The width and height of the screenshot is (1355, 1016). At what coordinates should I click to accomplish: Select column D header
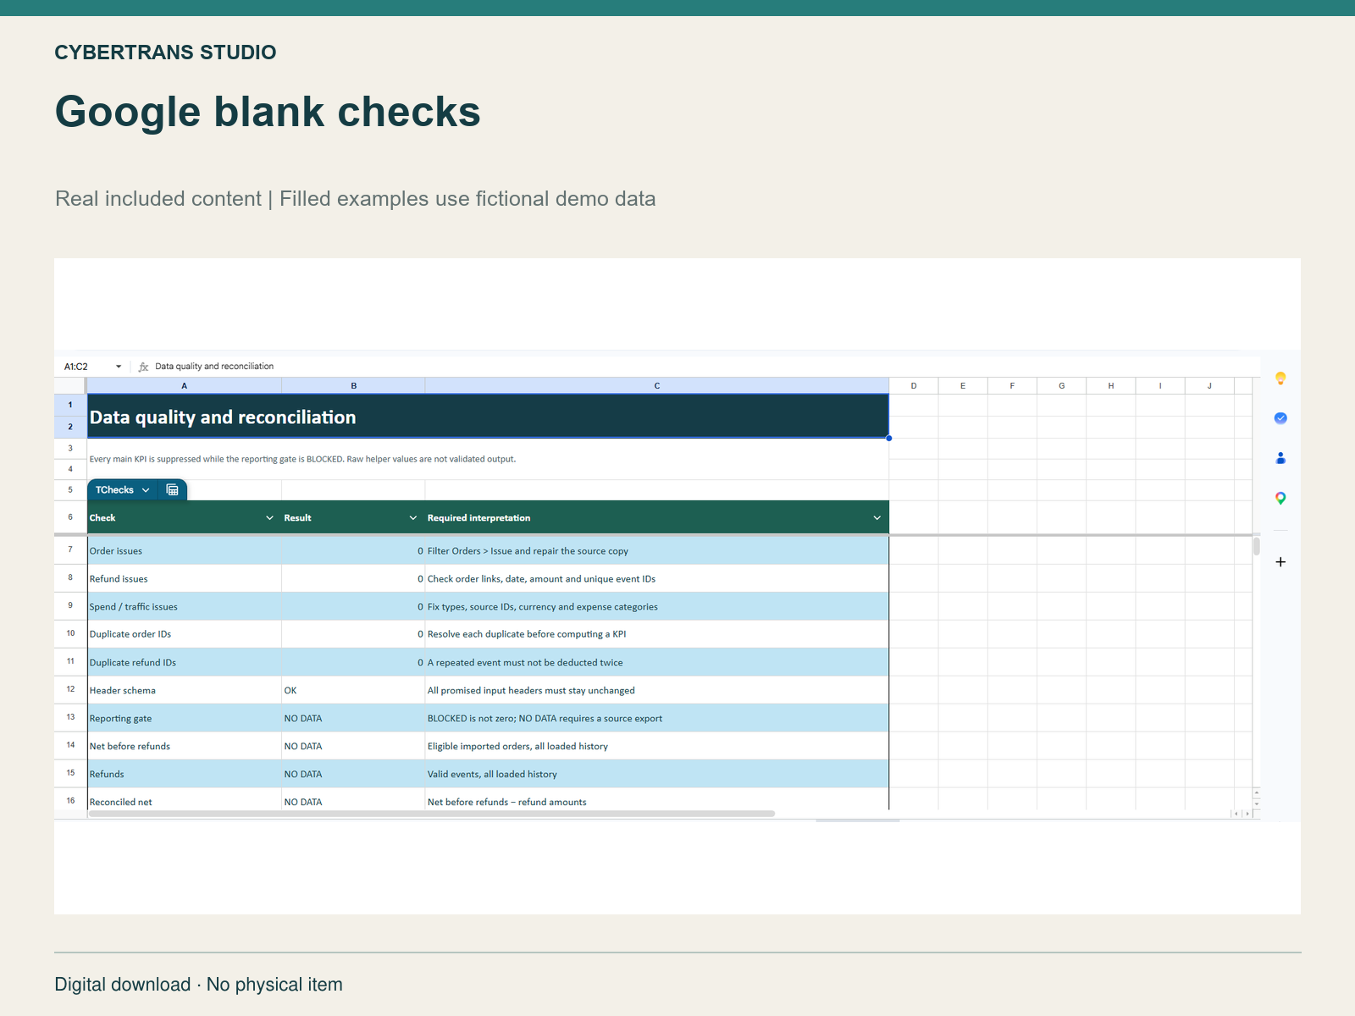pyautogui.click(x=914, y=386)
